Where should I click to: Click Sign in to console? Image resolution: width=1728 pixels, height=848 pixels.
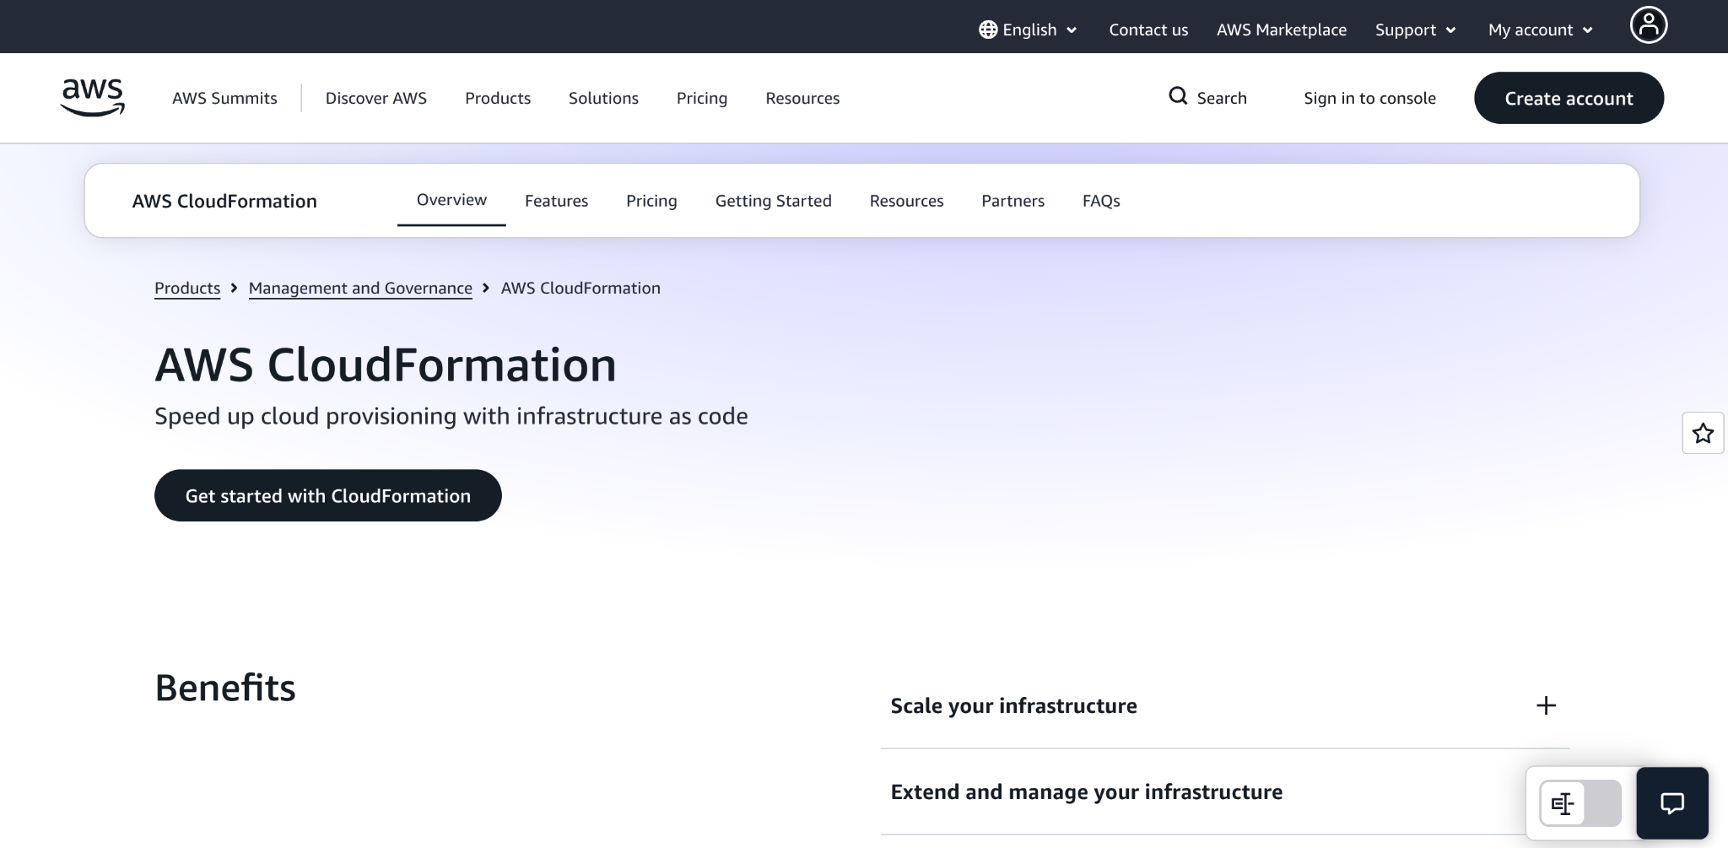(1369, 98)
